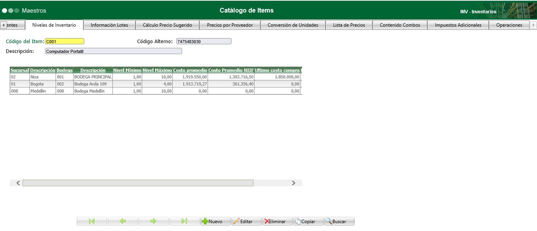Click the 361.356,40 NIIF value

click(231, 84)
